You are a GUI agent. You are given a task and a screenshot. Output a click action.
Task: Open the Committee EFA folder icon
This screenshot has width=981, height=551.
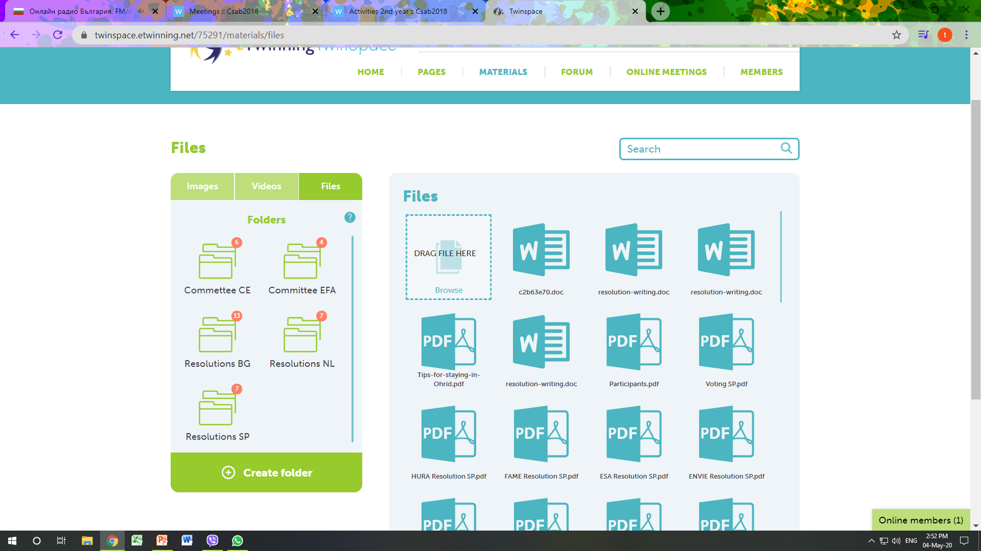302,261
